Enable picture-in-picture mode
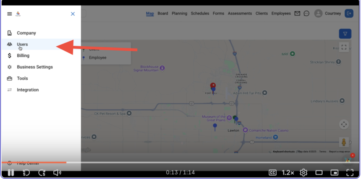This screenshot has height=179, width=363. [x=334, y=173]
